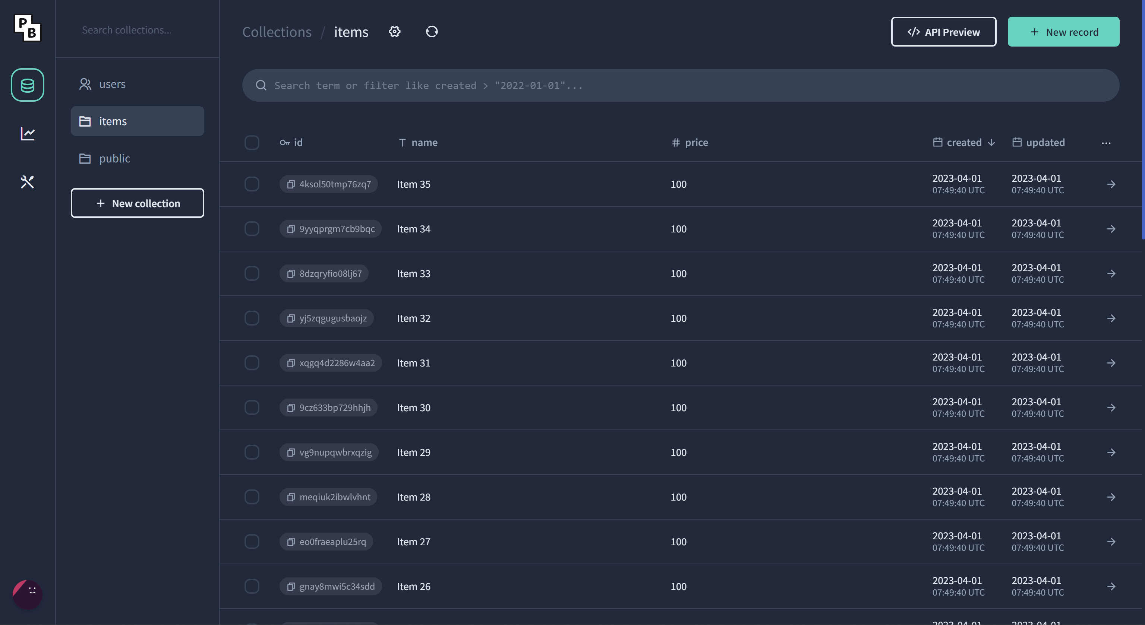Switch to the public collection
Viewport: 1145px width, 625px height.
pos(114,158)
